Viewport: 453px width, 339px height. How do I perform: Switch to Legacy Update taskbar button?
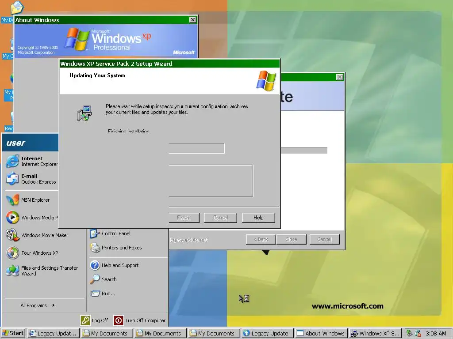click(268, 333)
